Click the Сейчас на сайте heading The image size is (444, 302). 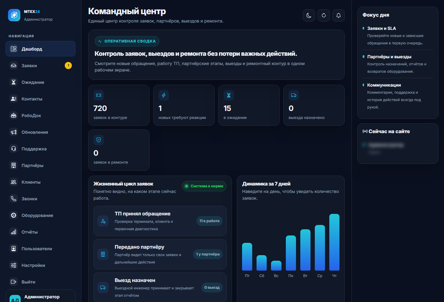click(x=389, y=131)
